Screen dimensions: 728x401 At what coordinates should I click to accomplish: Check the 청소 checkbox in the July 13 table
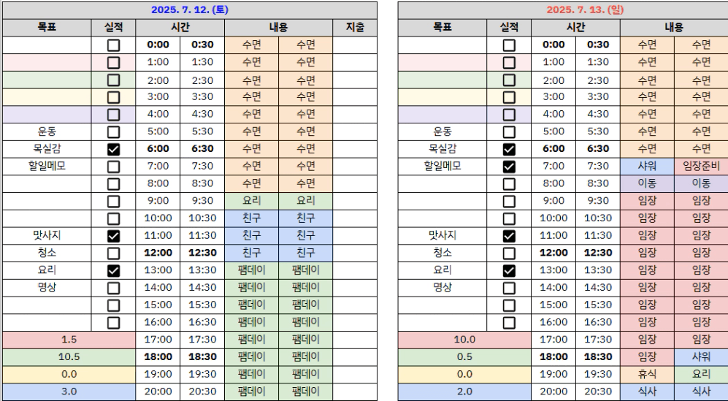pyautogui.click(x=509, y=253)
